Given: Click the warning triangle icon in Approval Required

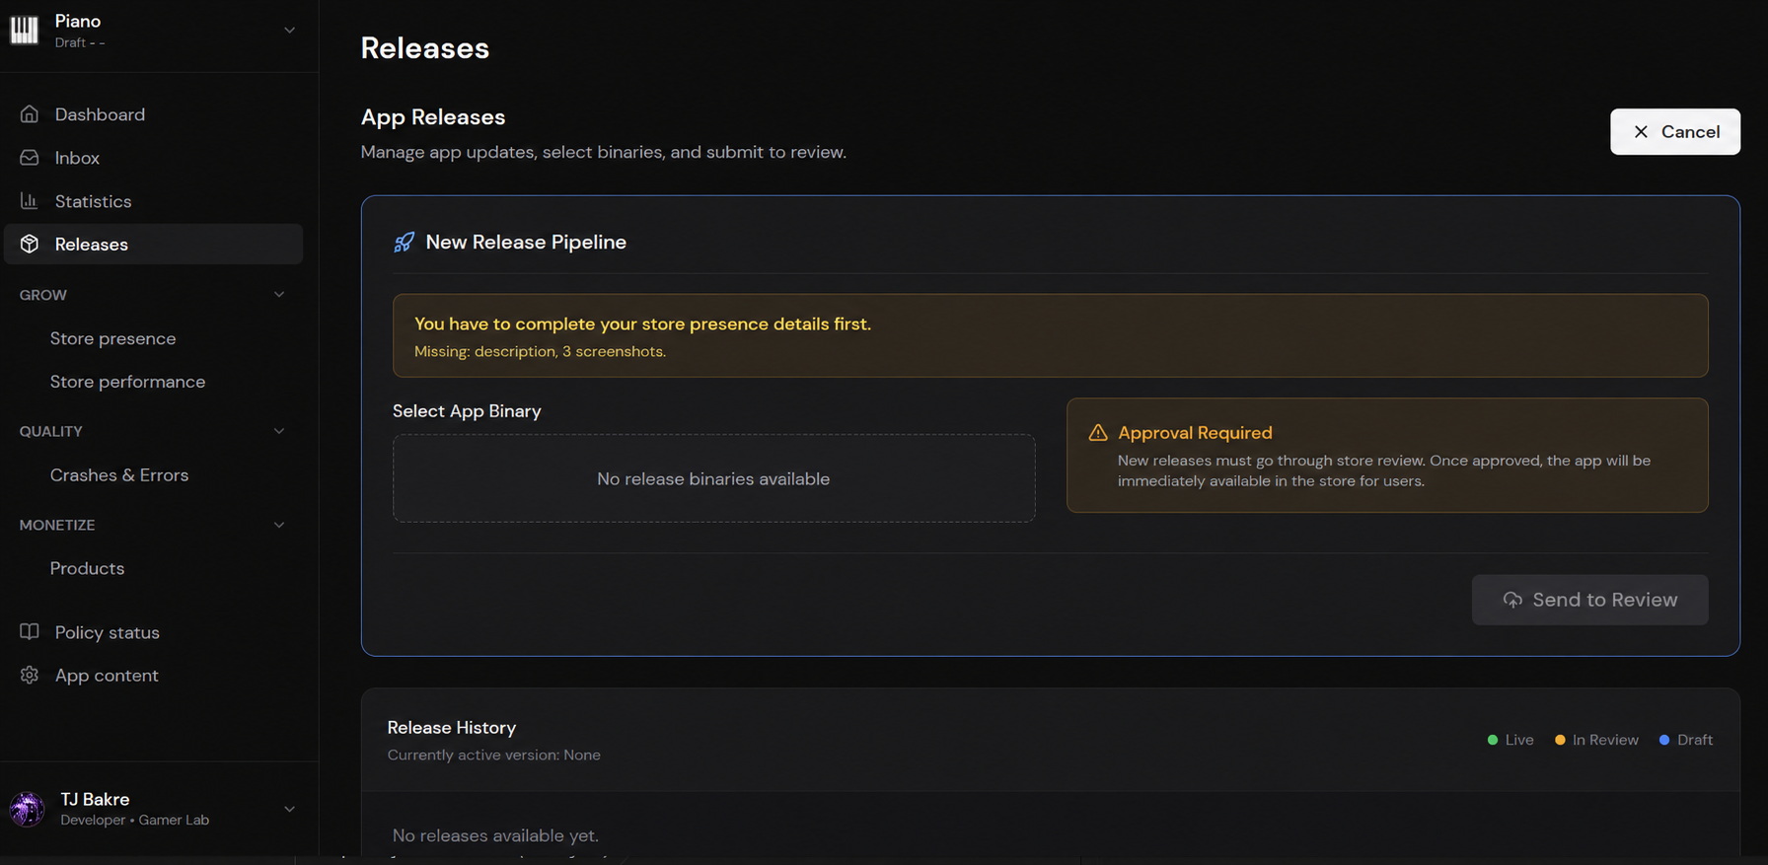Looking at the screenshot, I should (1098, 433).
